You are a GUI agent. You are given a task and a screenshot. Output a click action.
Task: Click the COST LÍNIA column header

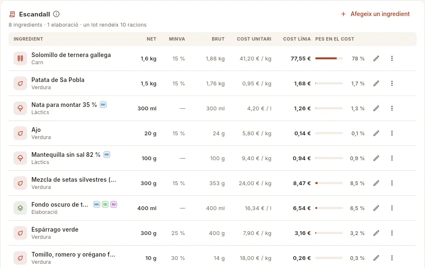pos(297,39)
